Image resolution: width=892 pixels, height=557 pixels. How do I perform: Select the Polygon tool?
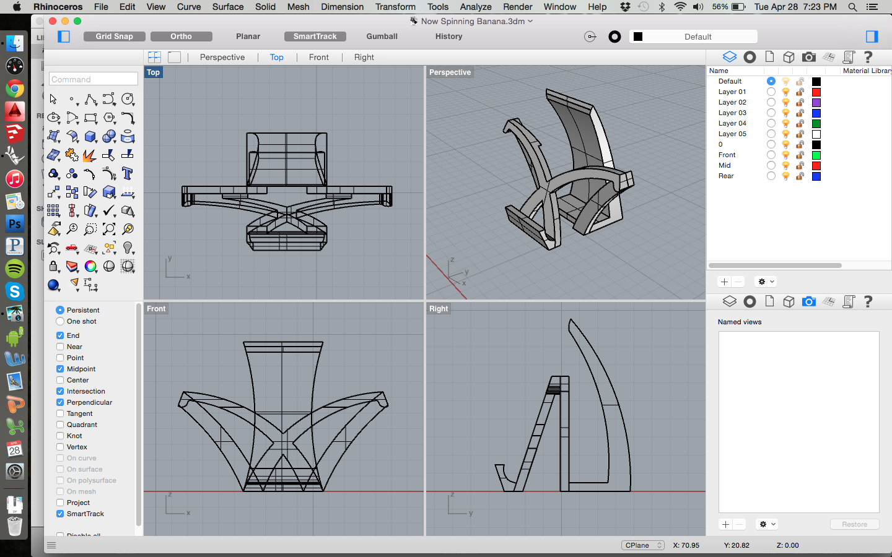coord(109,118)
